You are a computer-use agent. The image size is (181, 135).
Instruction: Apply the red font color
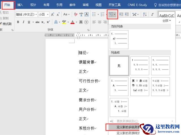[72, 22]
